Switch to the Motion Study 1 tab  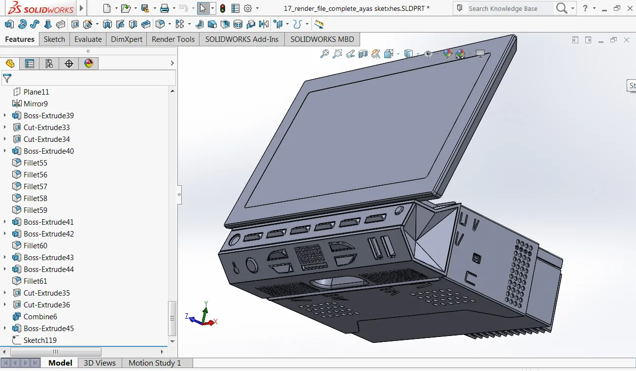click(x=155, y=363)
